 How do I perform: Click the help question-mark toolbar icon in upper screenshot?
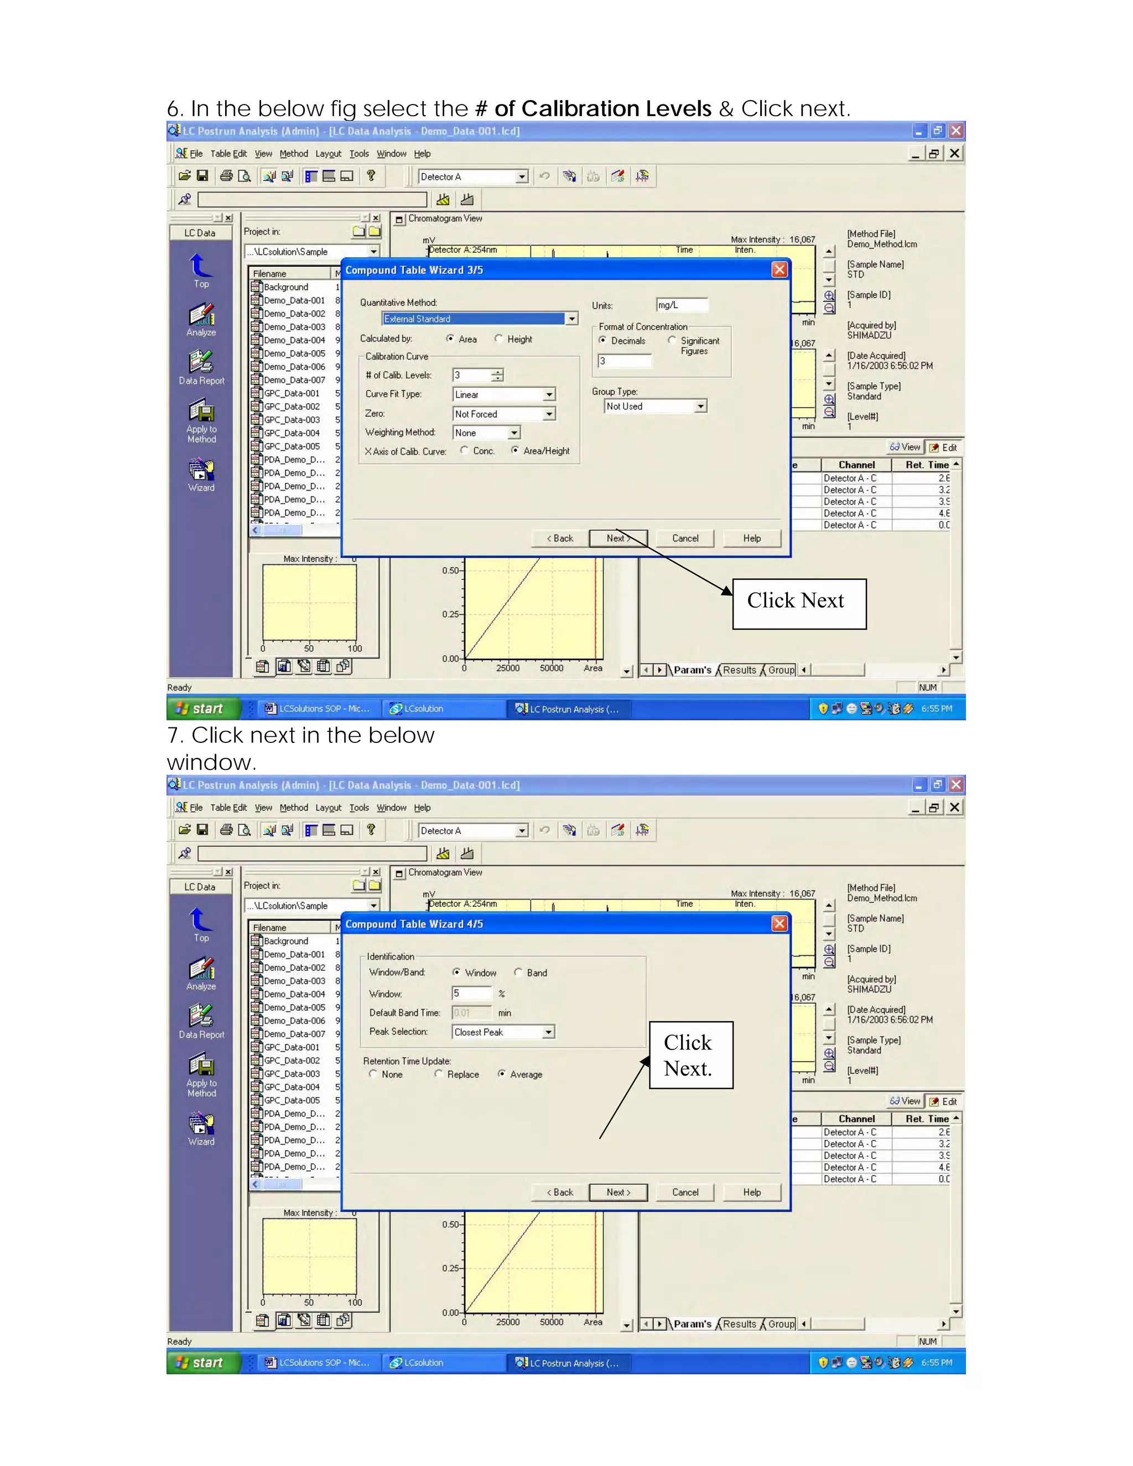coord(371,176)
